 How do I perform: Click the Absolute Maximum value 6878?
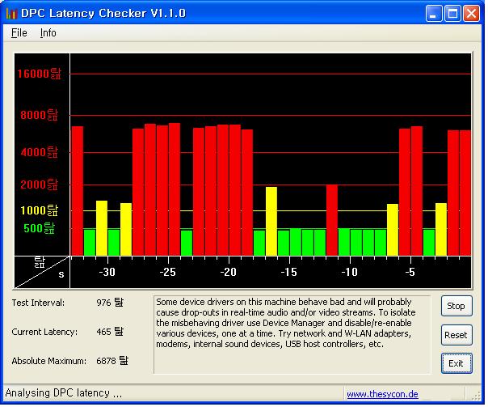(x=112, y=361)
